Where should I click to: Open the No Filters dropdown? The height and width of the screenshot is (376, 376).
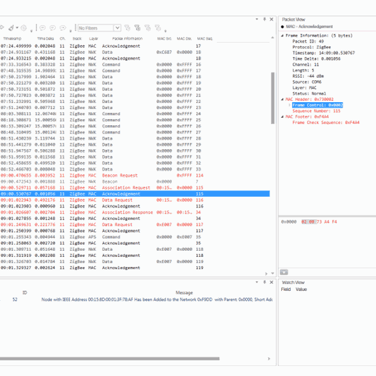[x=117, y=28]
